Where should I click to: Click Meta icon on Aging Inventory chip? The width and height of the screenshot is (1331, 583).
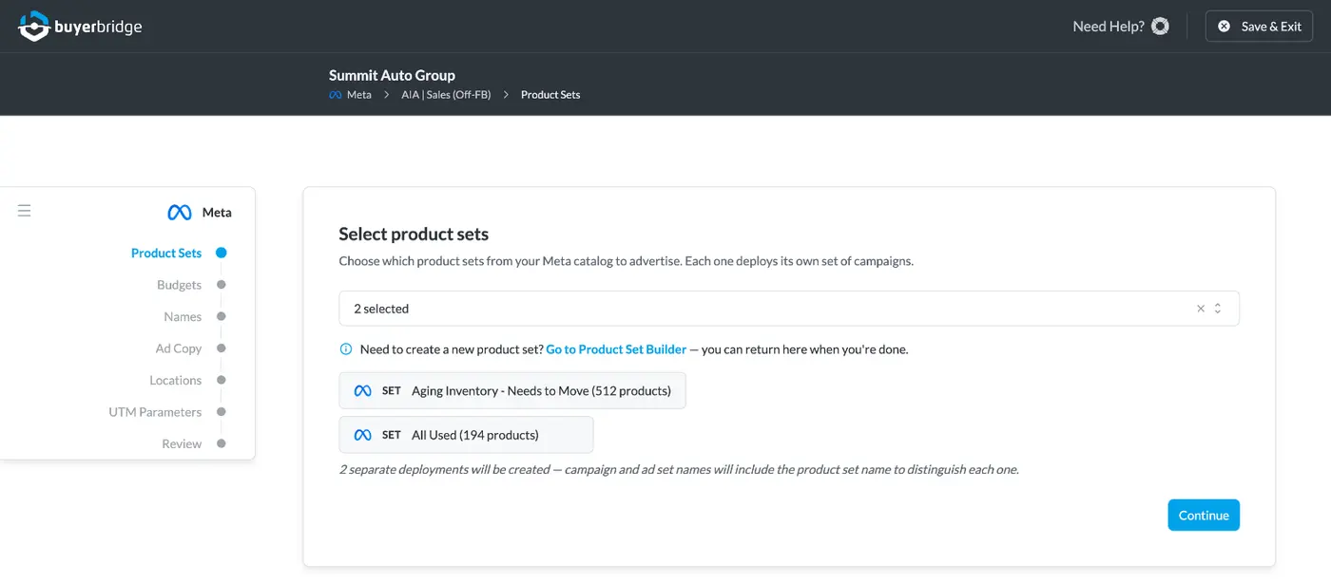tap(362, 390)
